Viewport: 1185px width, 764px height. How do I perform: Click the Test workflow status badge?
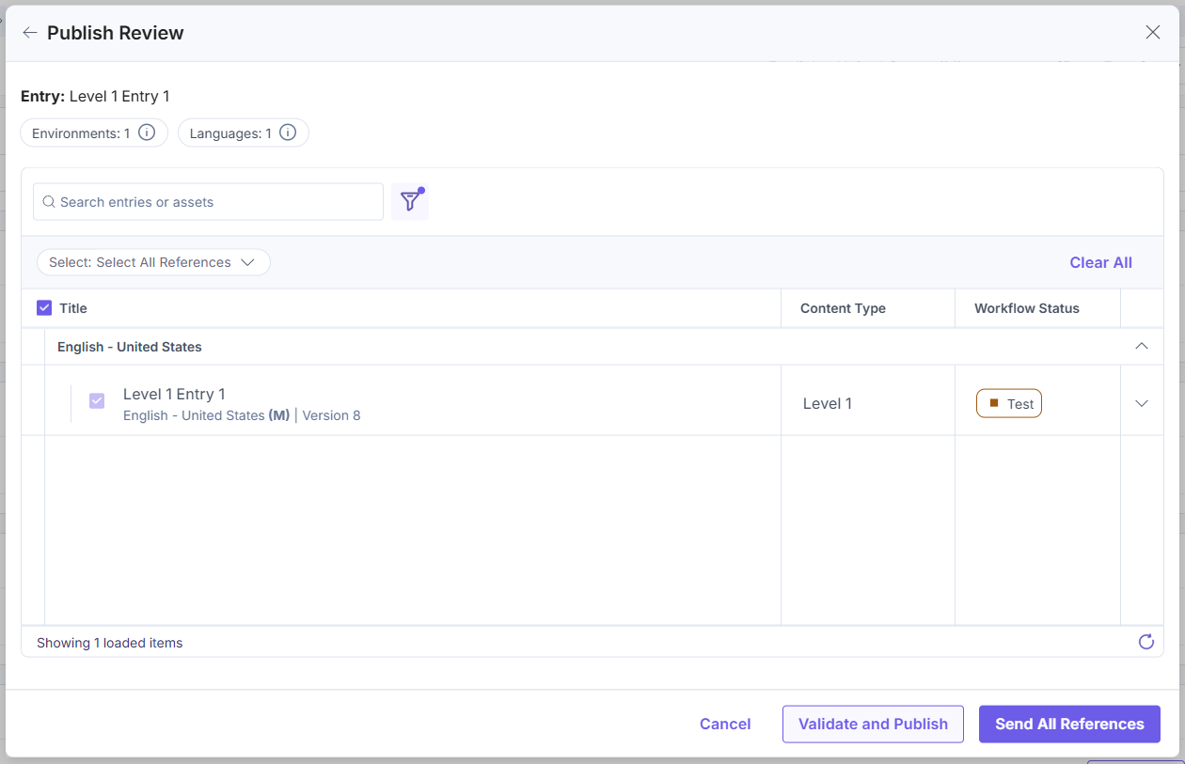1008,403
